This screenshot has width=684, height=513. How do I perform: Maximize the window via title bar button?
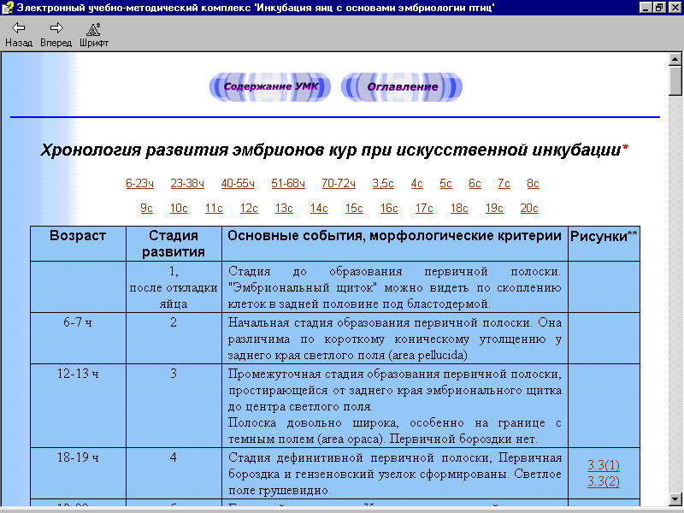point(658,8)
